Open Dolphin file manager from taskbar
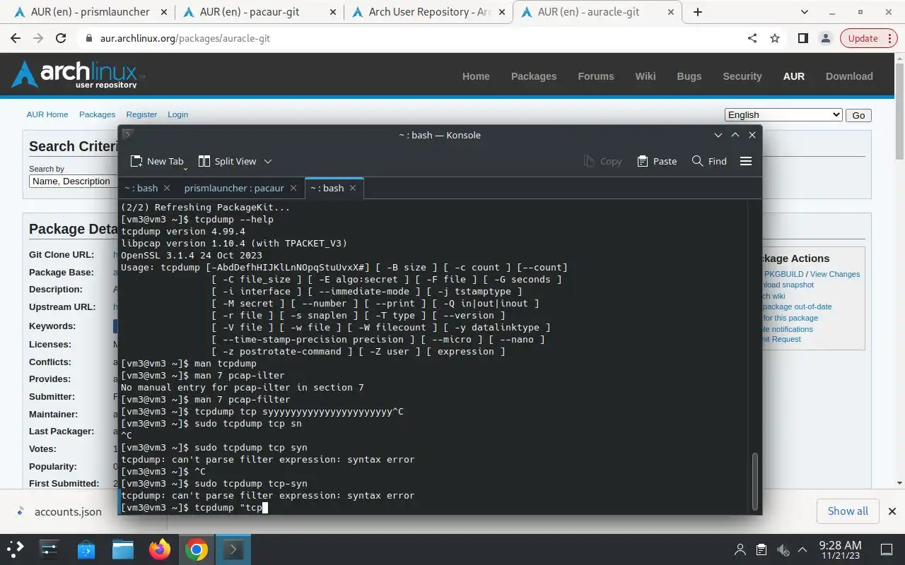Viewport: 905px width, 565px height. click(x=123, y=549)
